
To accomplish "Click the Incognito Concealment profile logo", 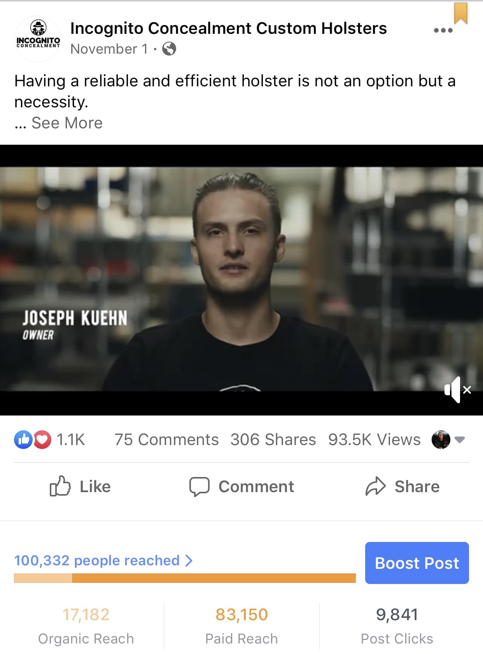I will click(38, 39).
